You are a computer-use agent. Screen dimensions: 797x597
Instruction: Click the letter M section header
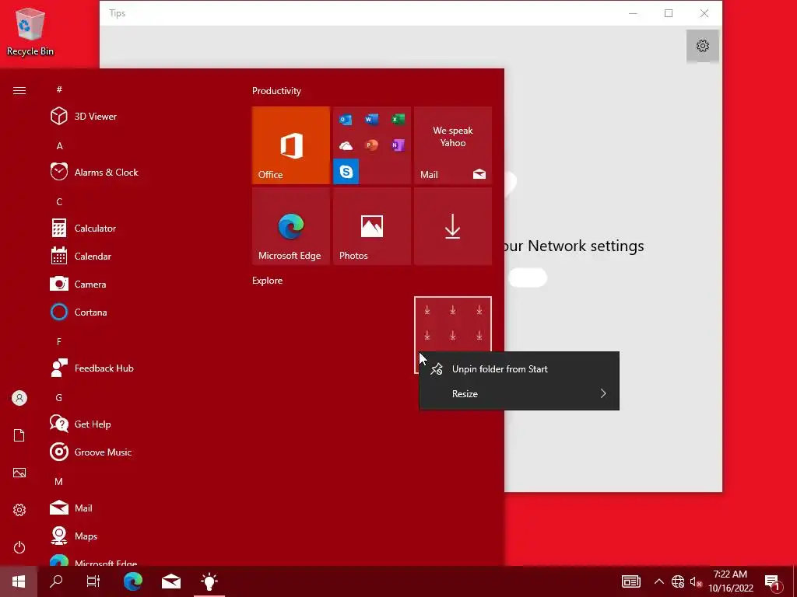pos(59,481)
